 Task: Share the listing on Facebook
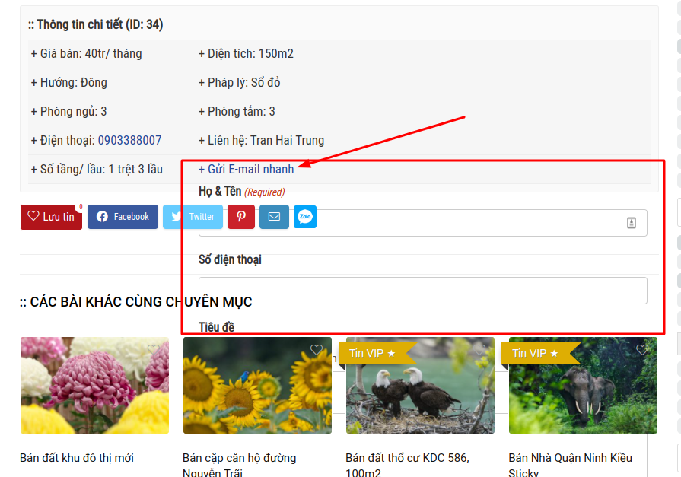[x=123, y=217]
